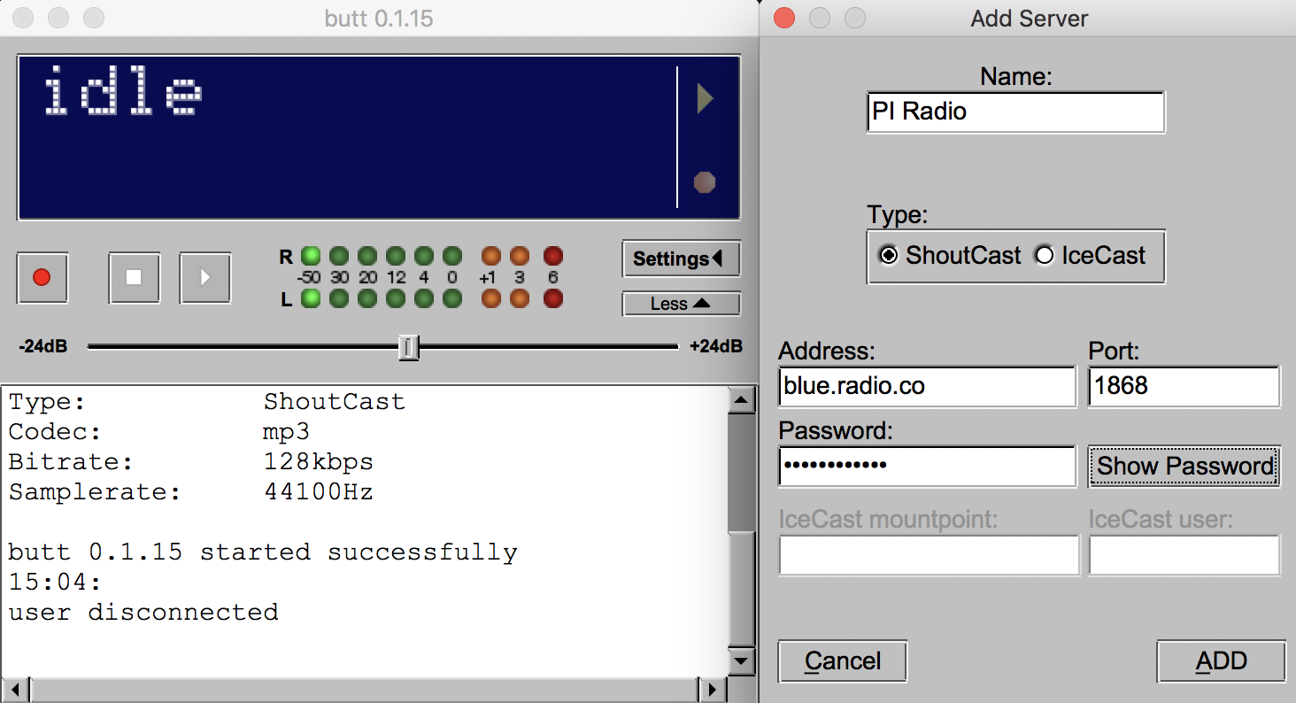Click the IceCast mountpoint field
1296x703 pixels.
tap(929, 555)
